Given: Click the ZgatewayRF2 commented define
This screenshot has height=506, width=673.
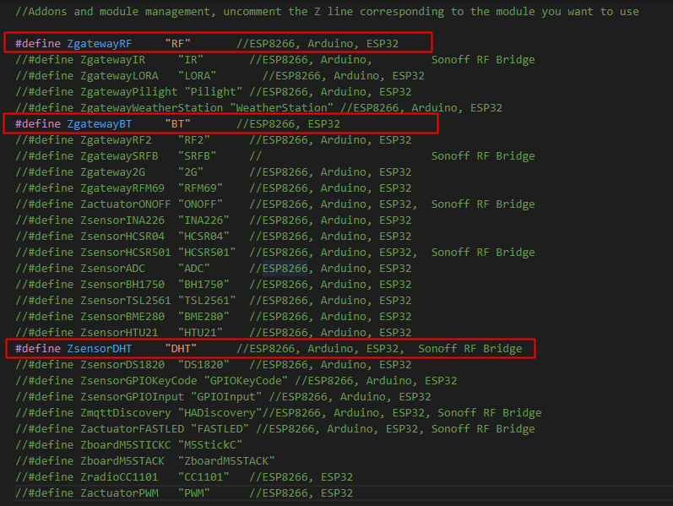Looking at the screenshot, I should click(214, 139).
